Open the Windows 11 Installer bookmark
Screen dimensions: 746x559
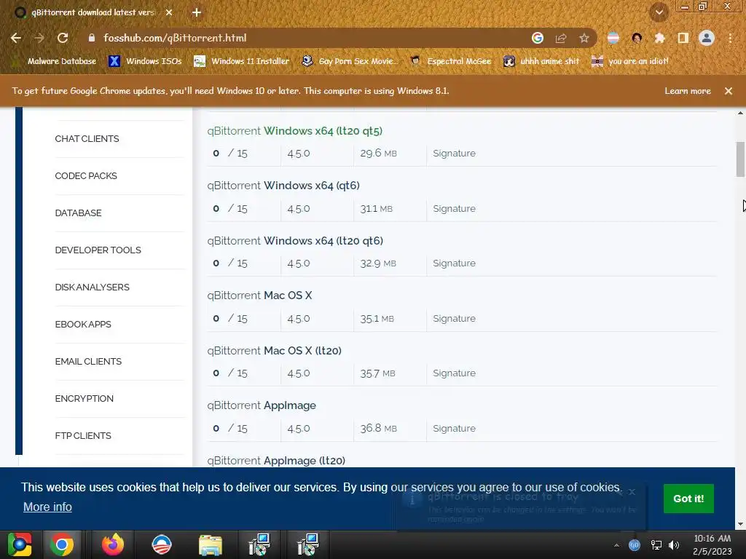[x=242, y=61]
